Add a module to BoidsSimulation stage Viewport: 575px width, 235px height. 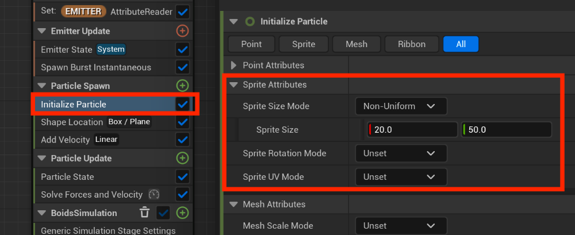[183, 213]
